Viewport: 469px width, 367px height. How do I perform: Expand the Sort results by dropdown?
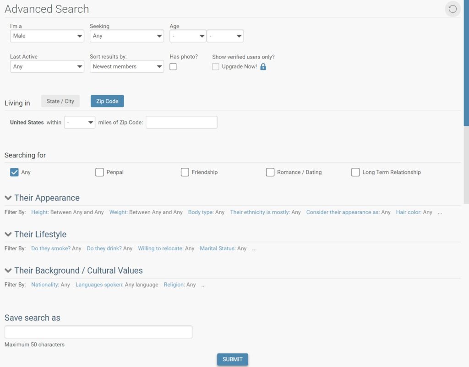tap(126, 67)
